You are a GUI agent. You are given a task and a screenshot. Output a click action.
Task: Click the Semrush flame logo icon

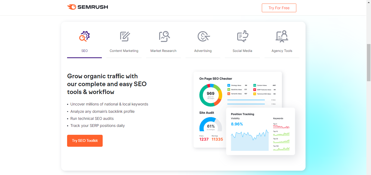coord(71,7)
